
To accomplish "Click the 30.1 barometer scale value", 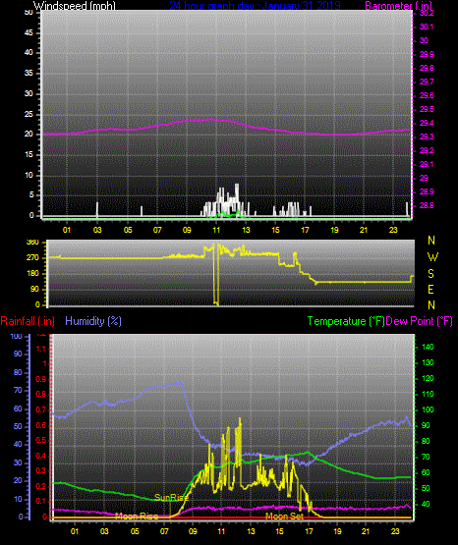I will click(427, 27).
